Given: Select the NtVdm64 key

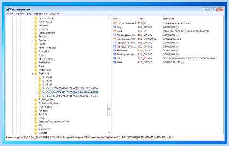Looking at the screenshot, I should [x=44, y=26].
